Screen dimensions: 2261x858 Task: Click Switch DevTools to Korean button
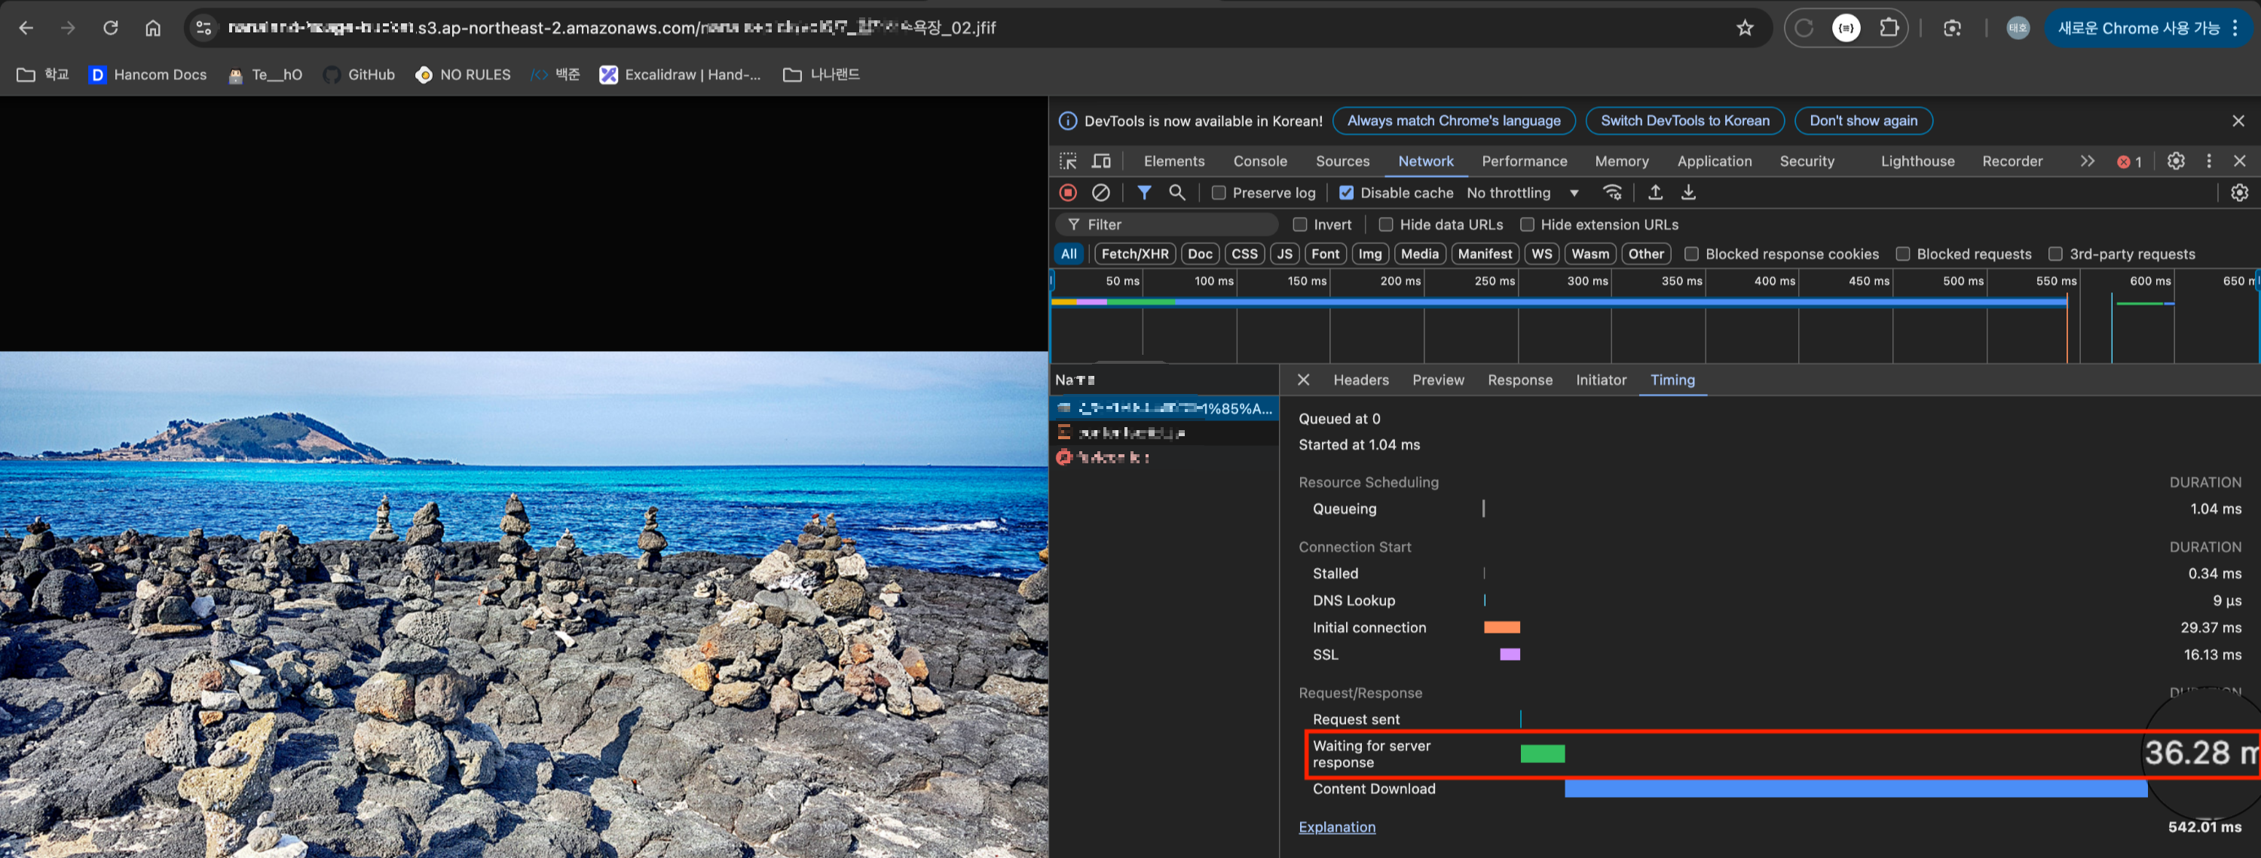pyautogui.click(x=1684, y=121)
